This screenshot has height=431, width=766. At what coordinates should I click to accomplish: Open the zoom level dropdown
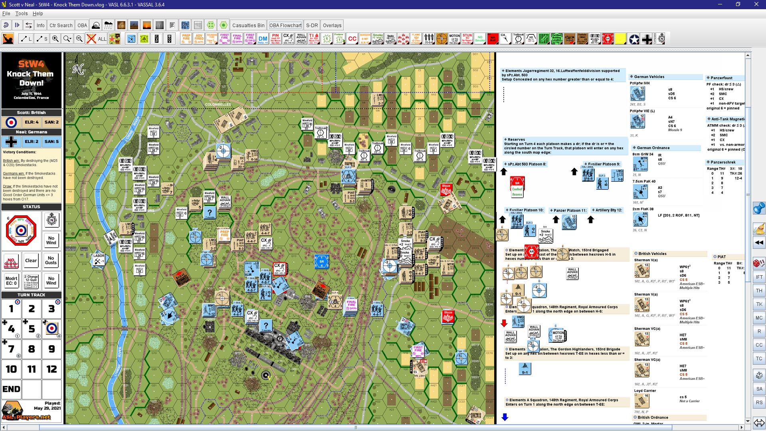tap(67, 39)
